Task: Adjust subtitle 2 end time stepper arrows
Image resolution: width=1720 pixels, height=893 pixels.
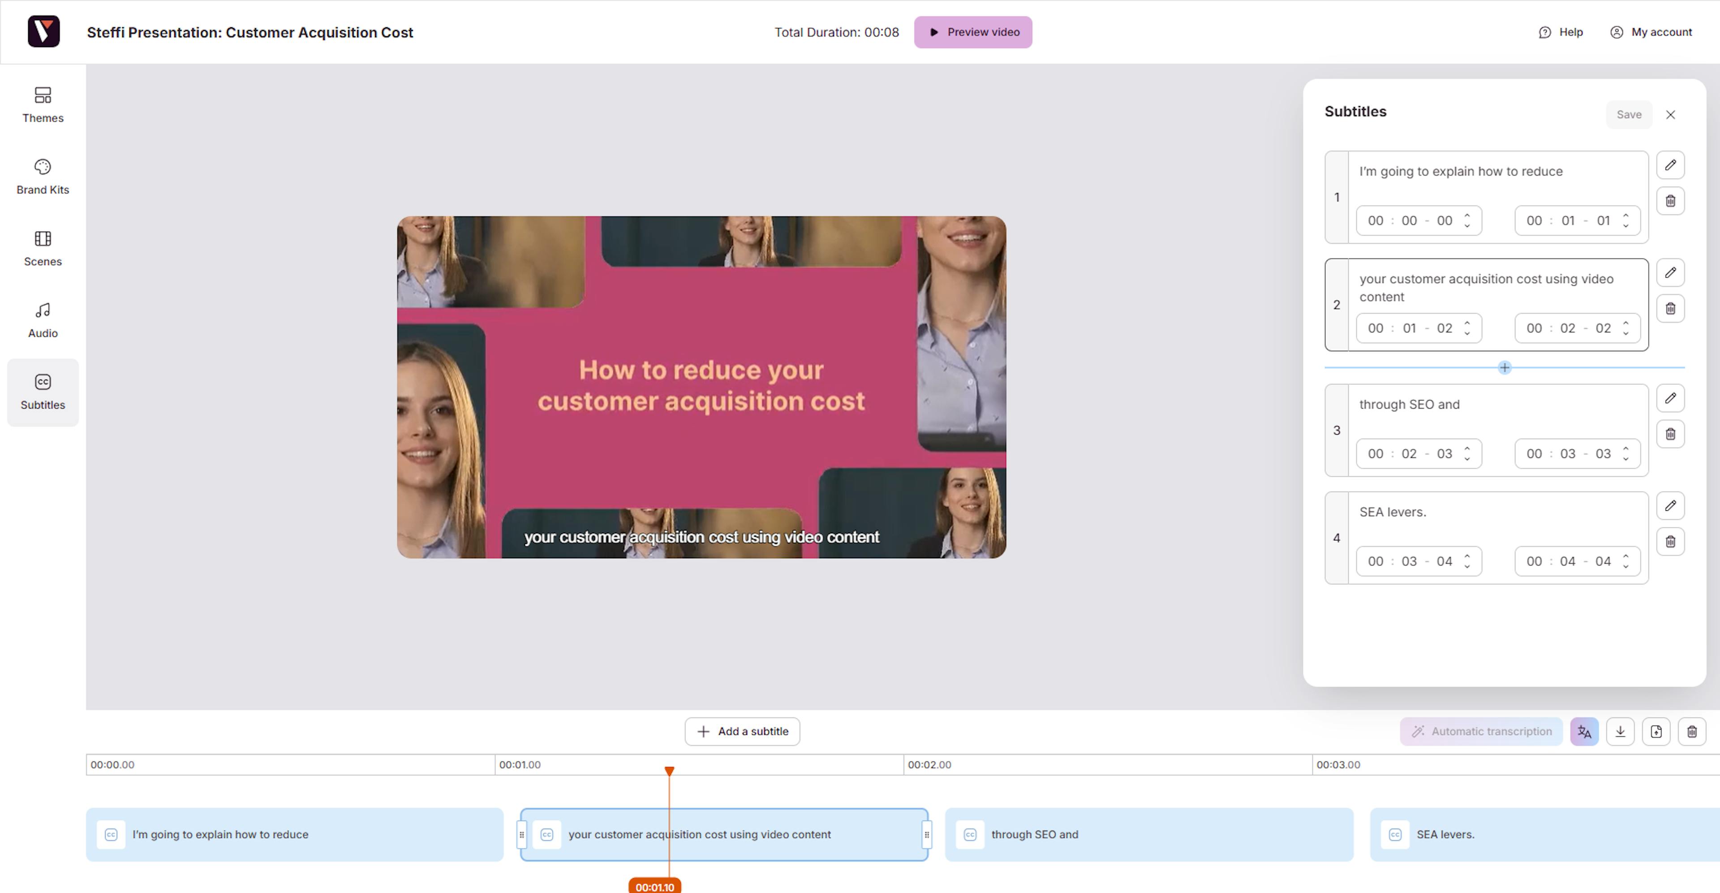Action: [1625, 328]
